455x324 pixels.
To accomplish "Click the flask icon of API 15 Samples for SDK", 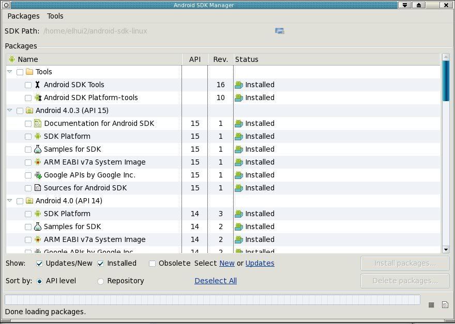I will point(38,149).
